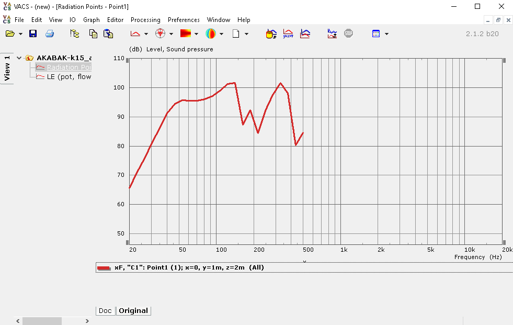The height and width of the screenshot is (325, 513).
Task: Click the curve processing icon with arrow
Action: [332, 33]
